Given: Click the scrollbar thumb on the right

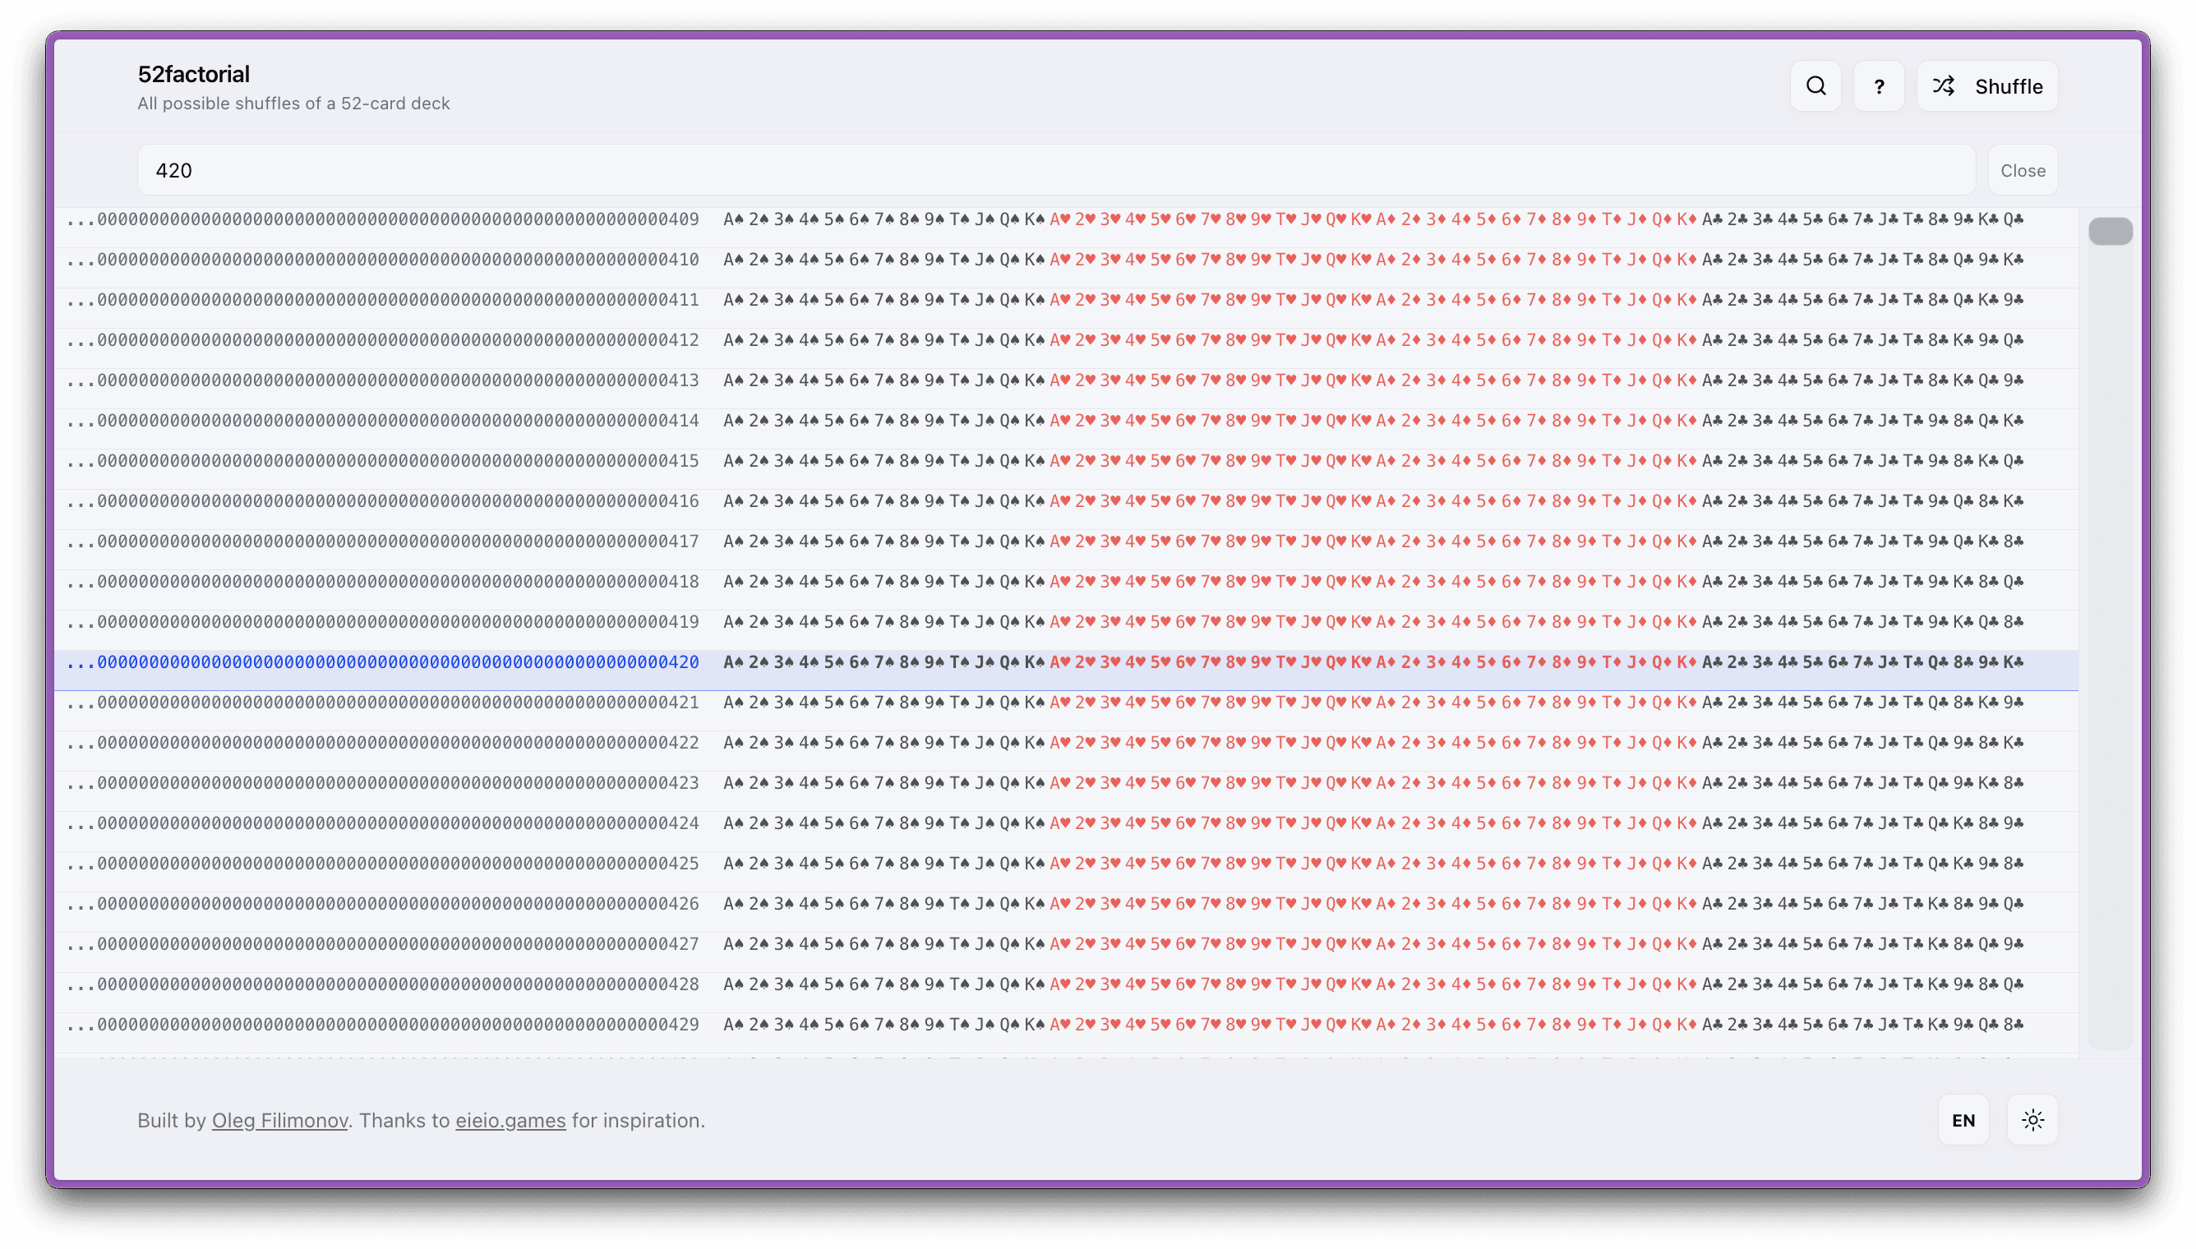Looking at the screenshot, I should tap(2112, 230).
